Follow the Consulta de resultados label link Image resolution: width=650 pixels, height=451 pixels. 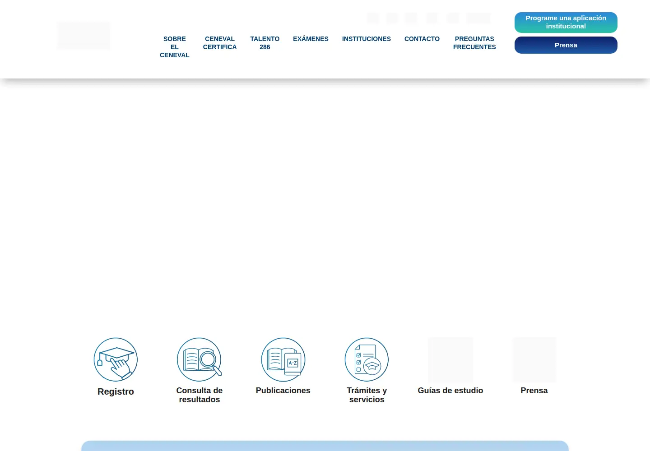pyautogui.click(x=200, y=395)
